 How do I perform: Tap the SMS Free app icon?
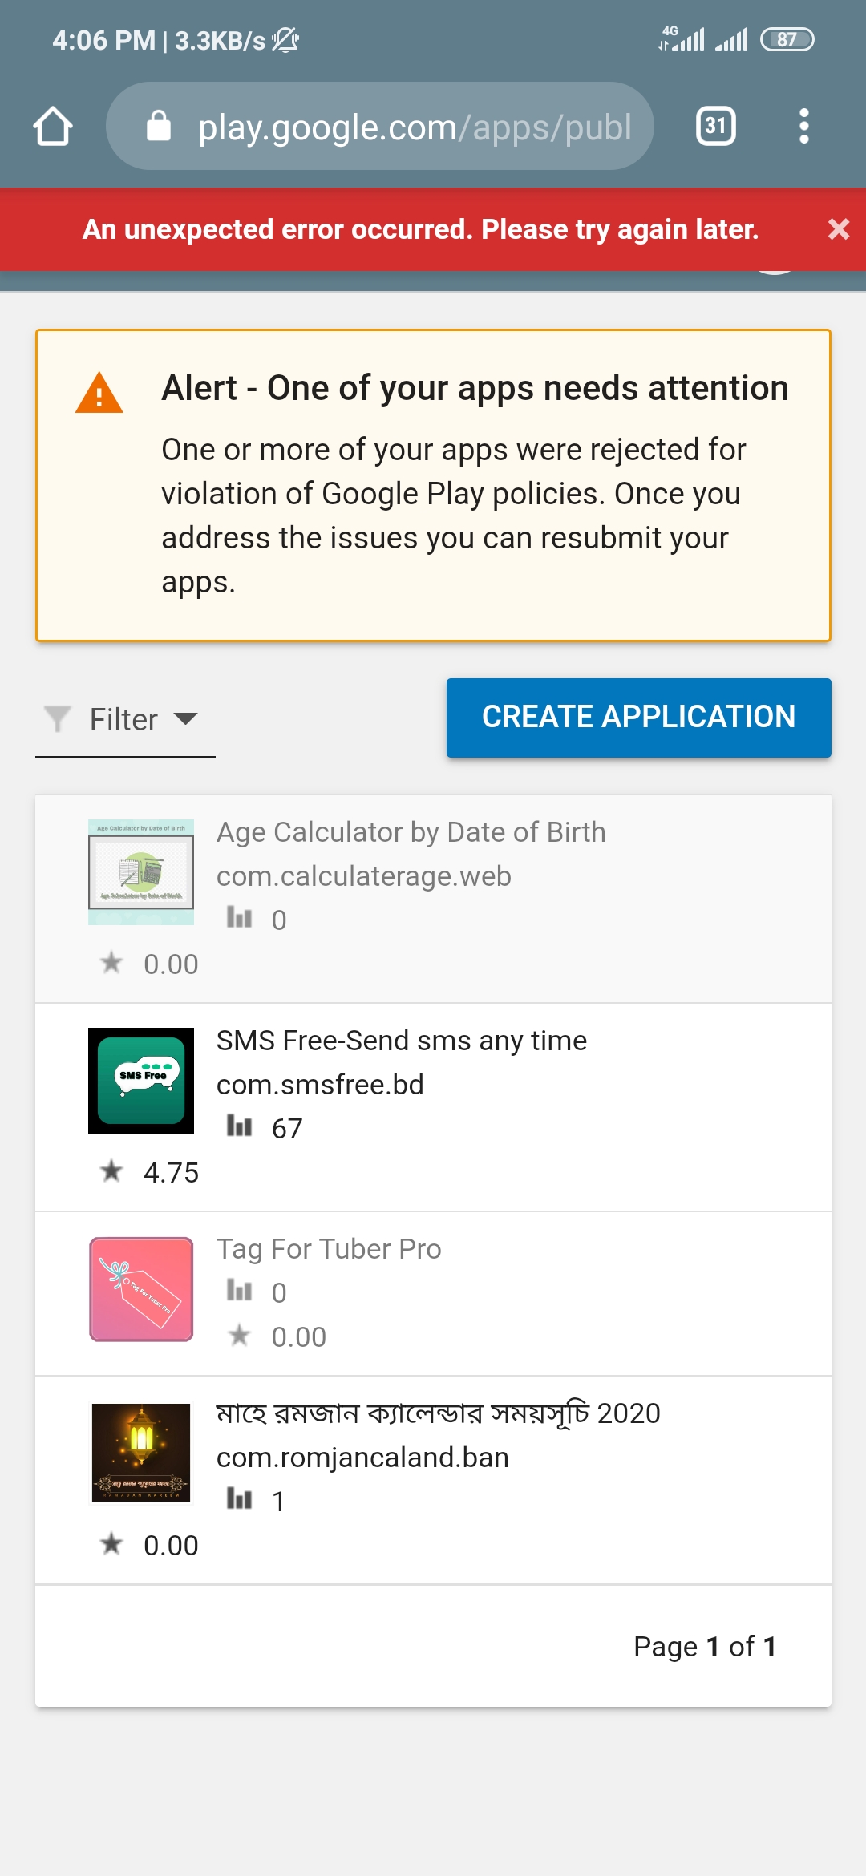click(141, 1081)
